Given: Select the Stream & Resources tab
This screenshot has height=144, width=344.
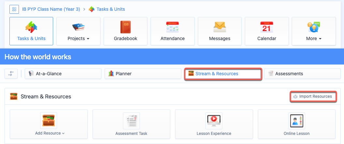Looking at the screenshot, I should click(x=223, y=74).
